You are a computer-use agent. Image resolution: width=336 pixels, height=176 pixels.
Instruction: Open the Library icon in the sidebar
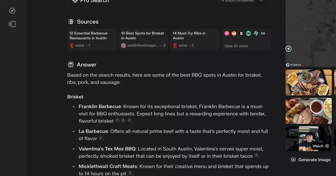tap(12, 24)
